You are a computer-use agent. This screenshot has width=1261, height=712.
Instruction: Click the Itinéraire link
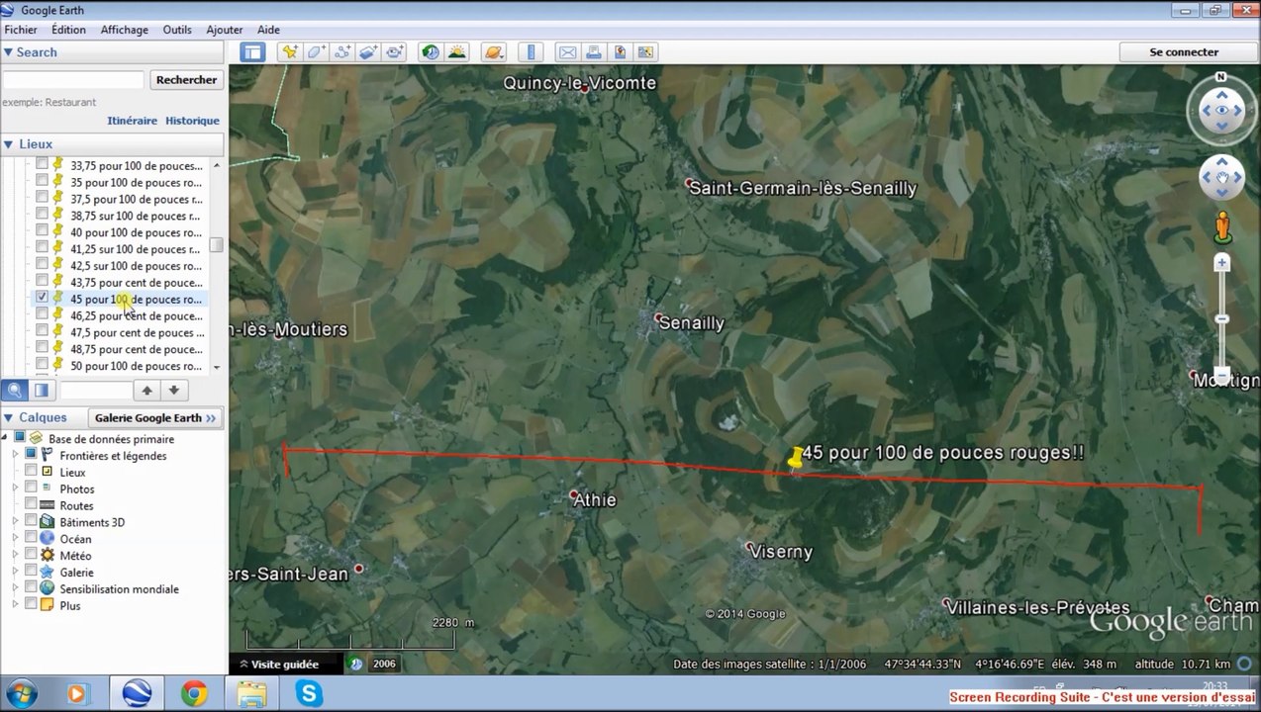click(132, 121)
